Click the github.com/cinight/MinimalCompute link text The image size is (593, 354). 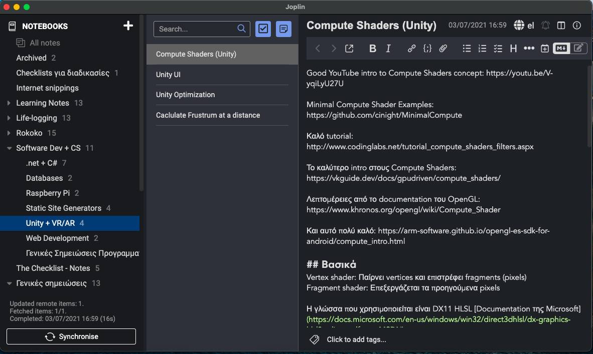point(384,115)
